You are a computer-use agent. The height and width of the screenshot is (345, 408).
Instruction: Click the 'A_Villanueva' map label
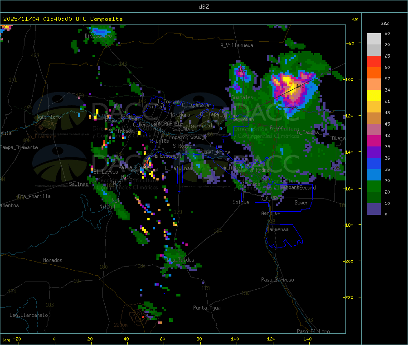click(237, 45)
